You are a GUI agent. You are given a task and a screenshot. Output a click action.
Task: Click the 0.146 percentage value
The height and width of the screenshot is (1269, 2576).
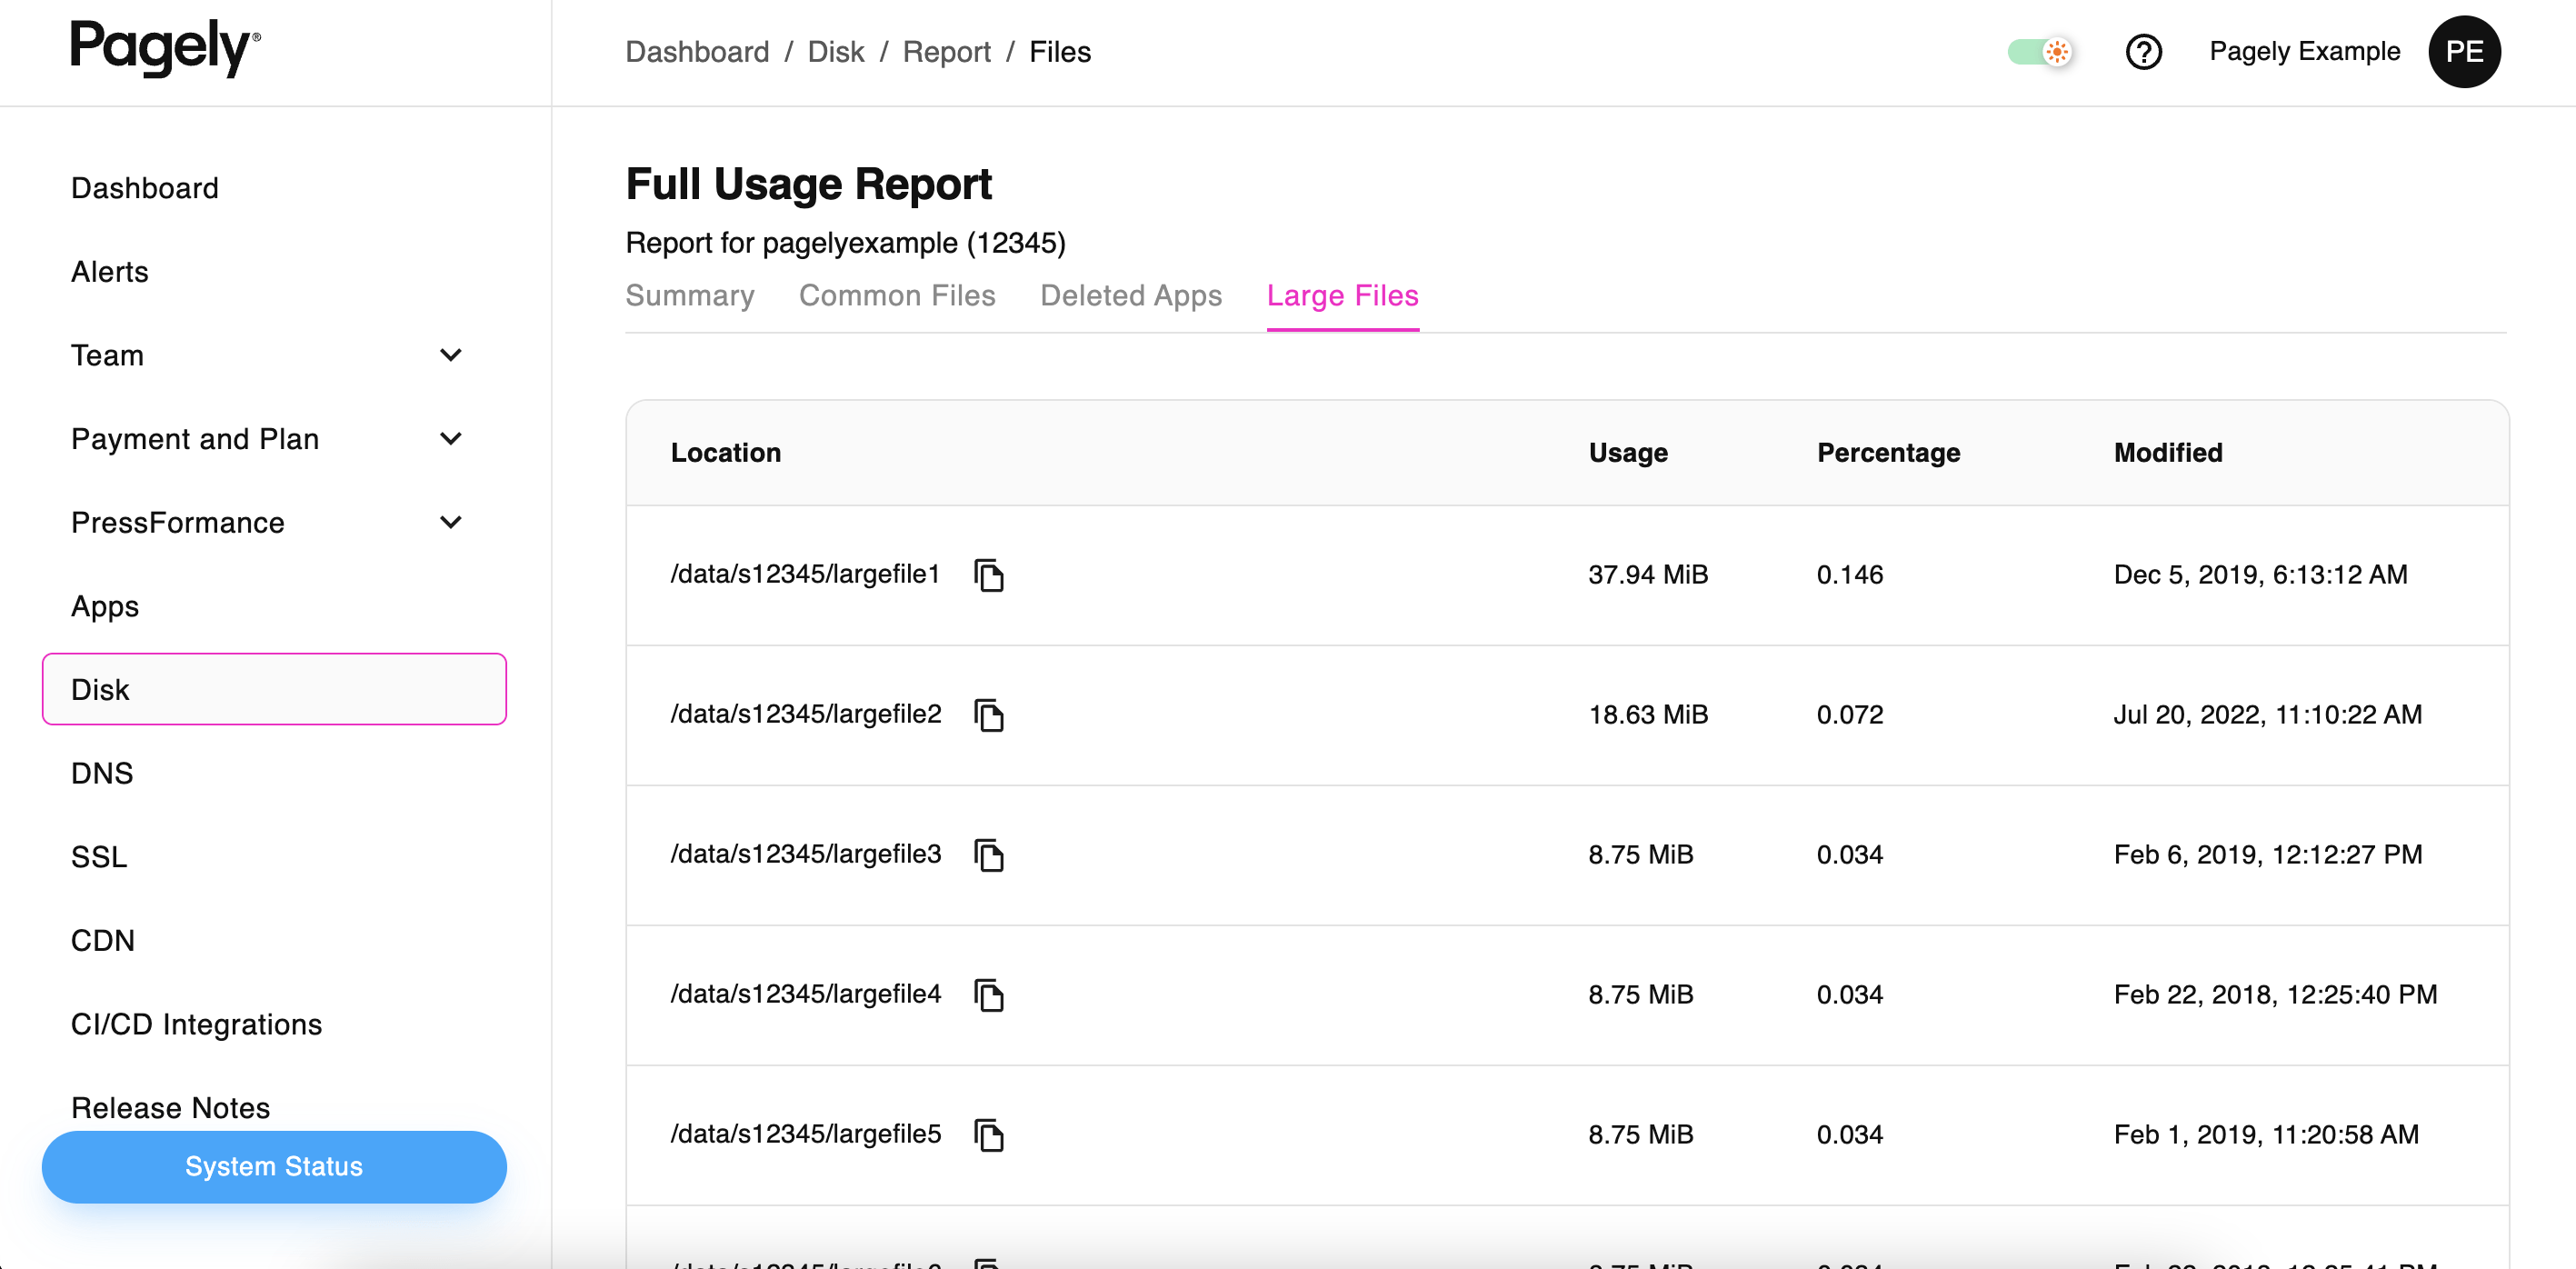pos(1850,575)
